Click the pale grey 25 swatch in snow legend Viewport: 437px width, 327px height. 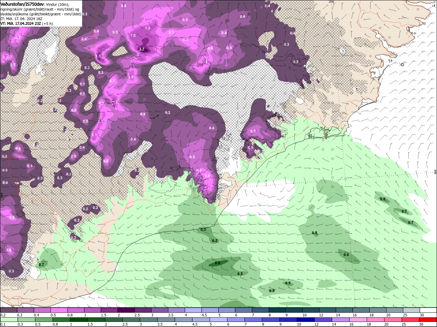click(x=411, y=310)
